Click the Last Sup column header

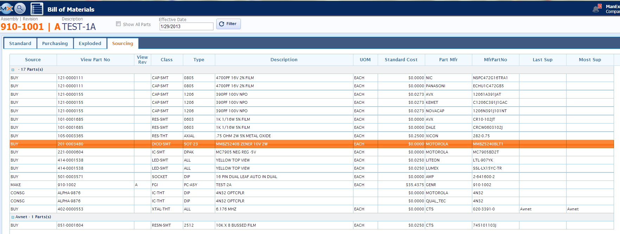click(543, 60)
